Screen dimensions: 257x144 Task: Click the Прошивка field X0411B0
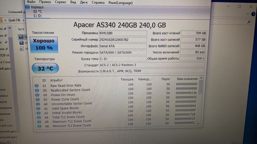[123, 33]
